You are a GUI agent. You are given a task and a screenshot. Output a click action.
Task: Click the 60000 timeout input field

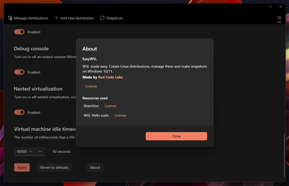coord(29,151)
